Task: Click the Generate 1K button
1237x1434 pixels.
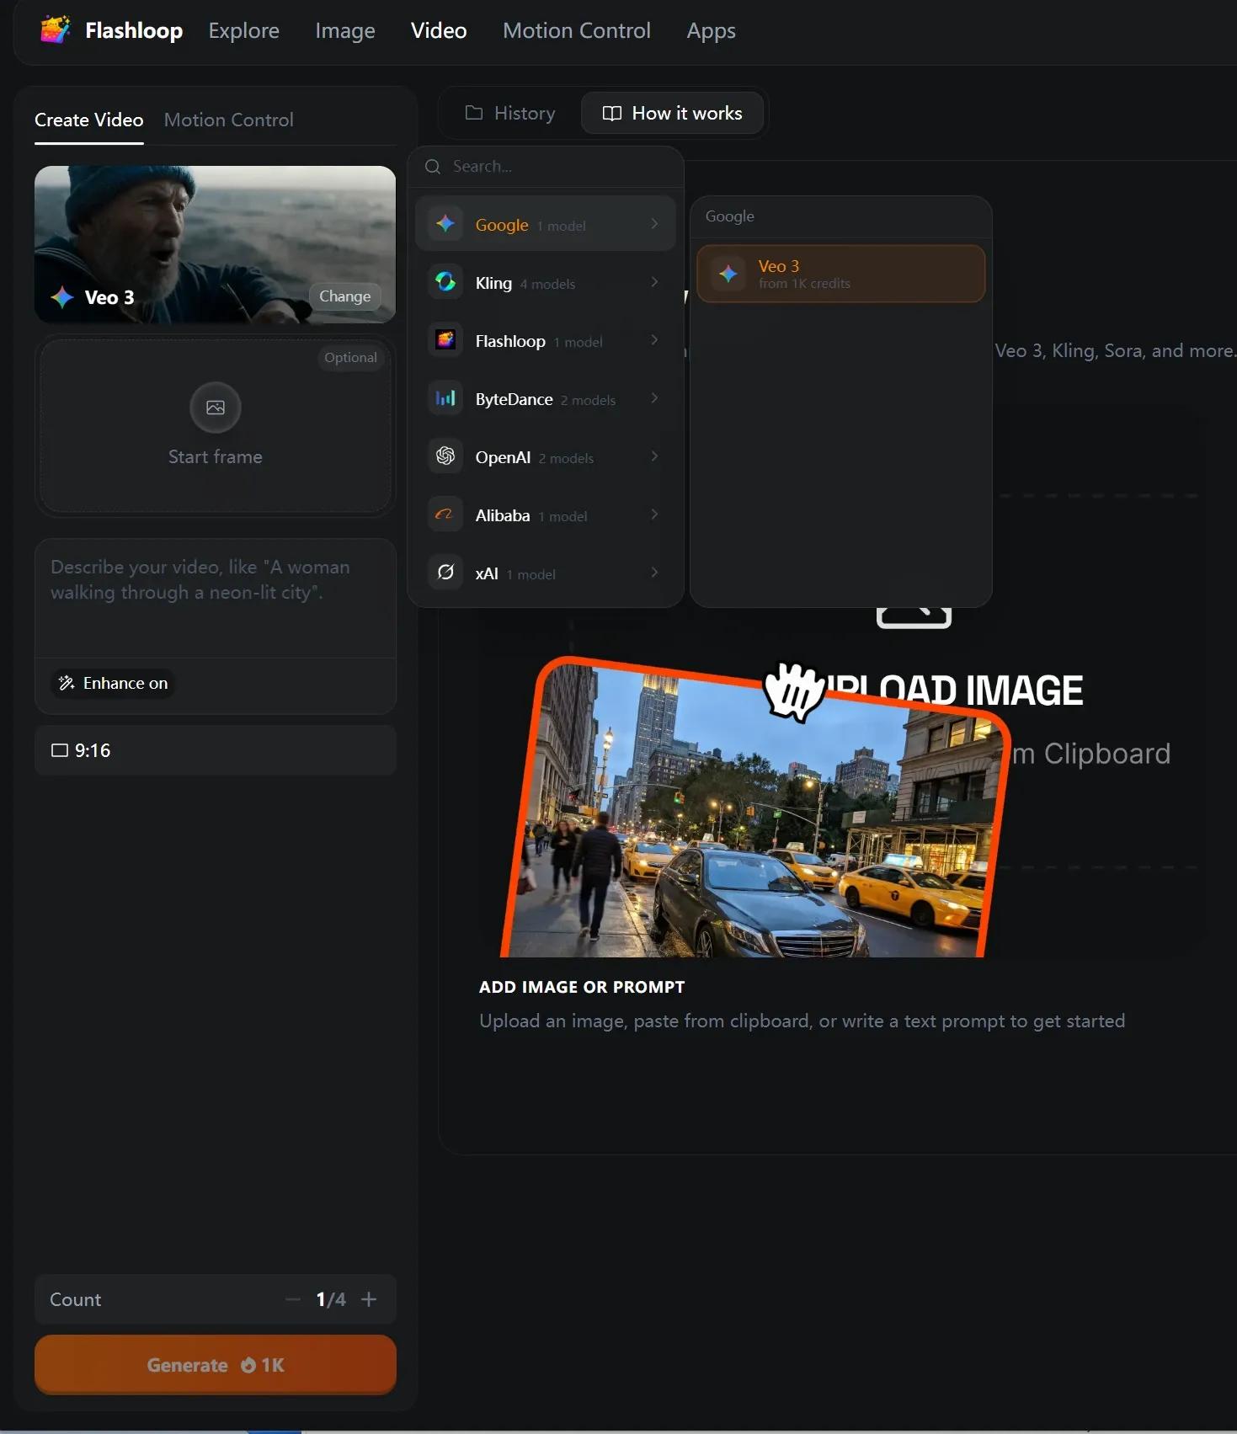Action: click(216, 1365)
